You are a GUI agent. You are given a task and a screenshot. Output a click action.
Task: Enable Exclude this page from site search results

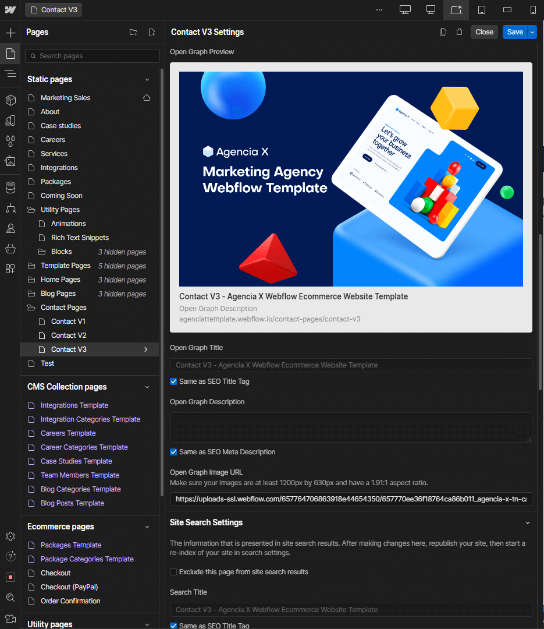coord(173,571)
